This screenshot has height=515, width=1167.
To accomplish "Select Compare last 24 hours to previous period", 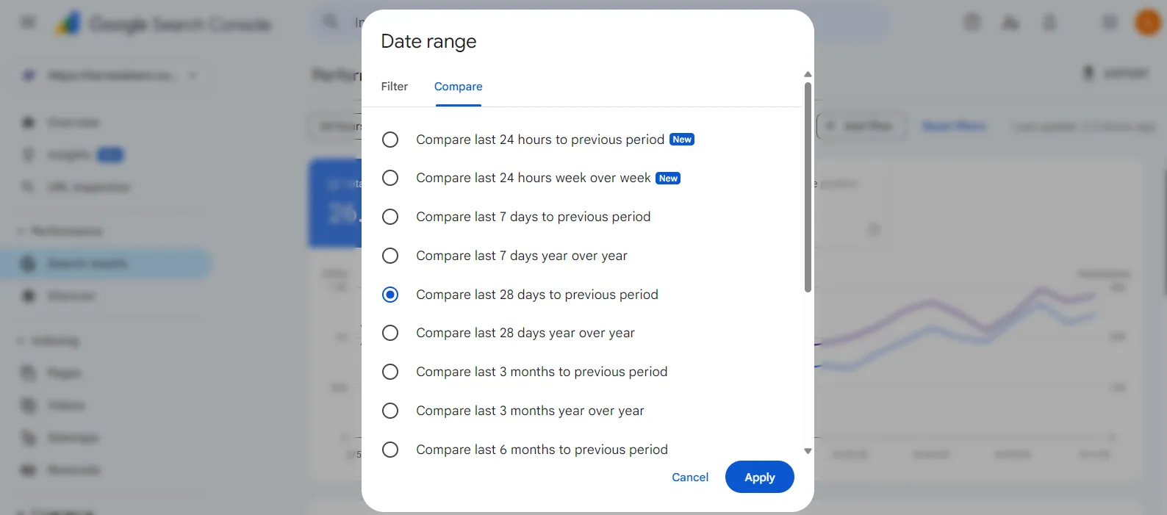I will pyautogui.click(x=390, y=140).
